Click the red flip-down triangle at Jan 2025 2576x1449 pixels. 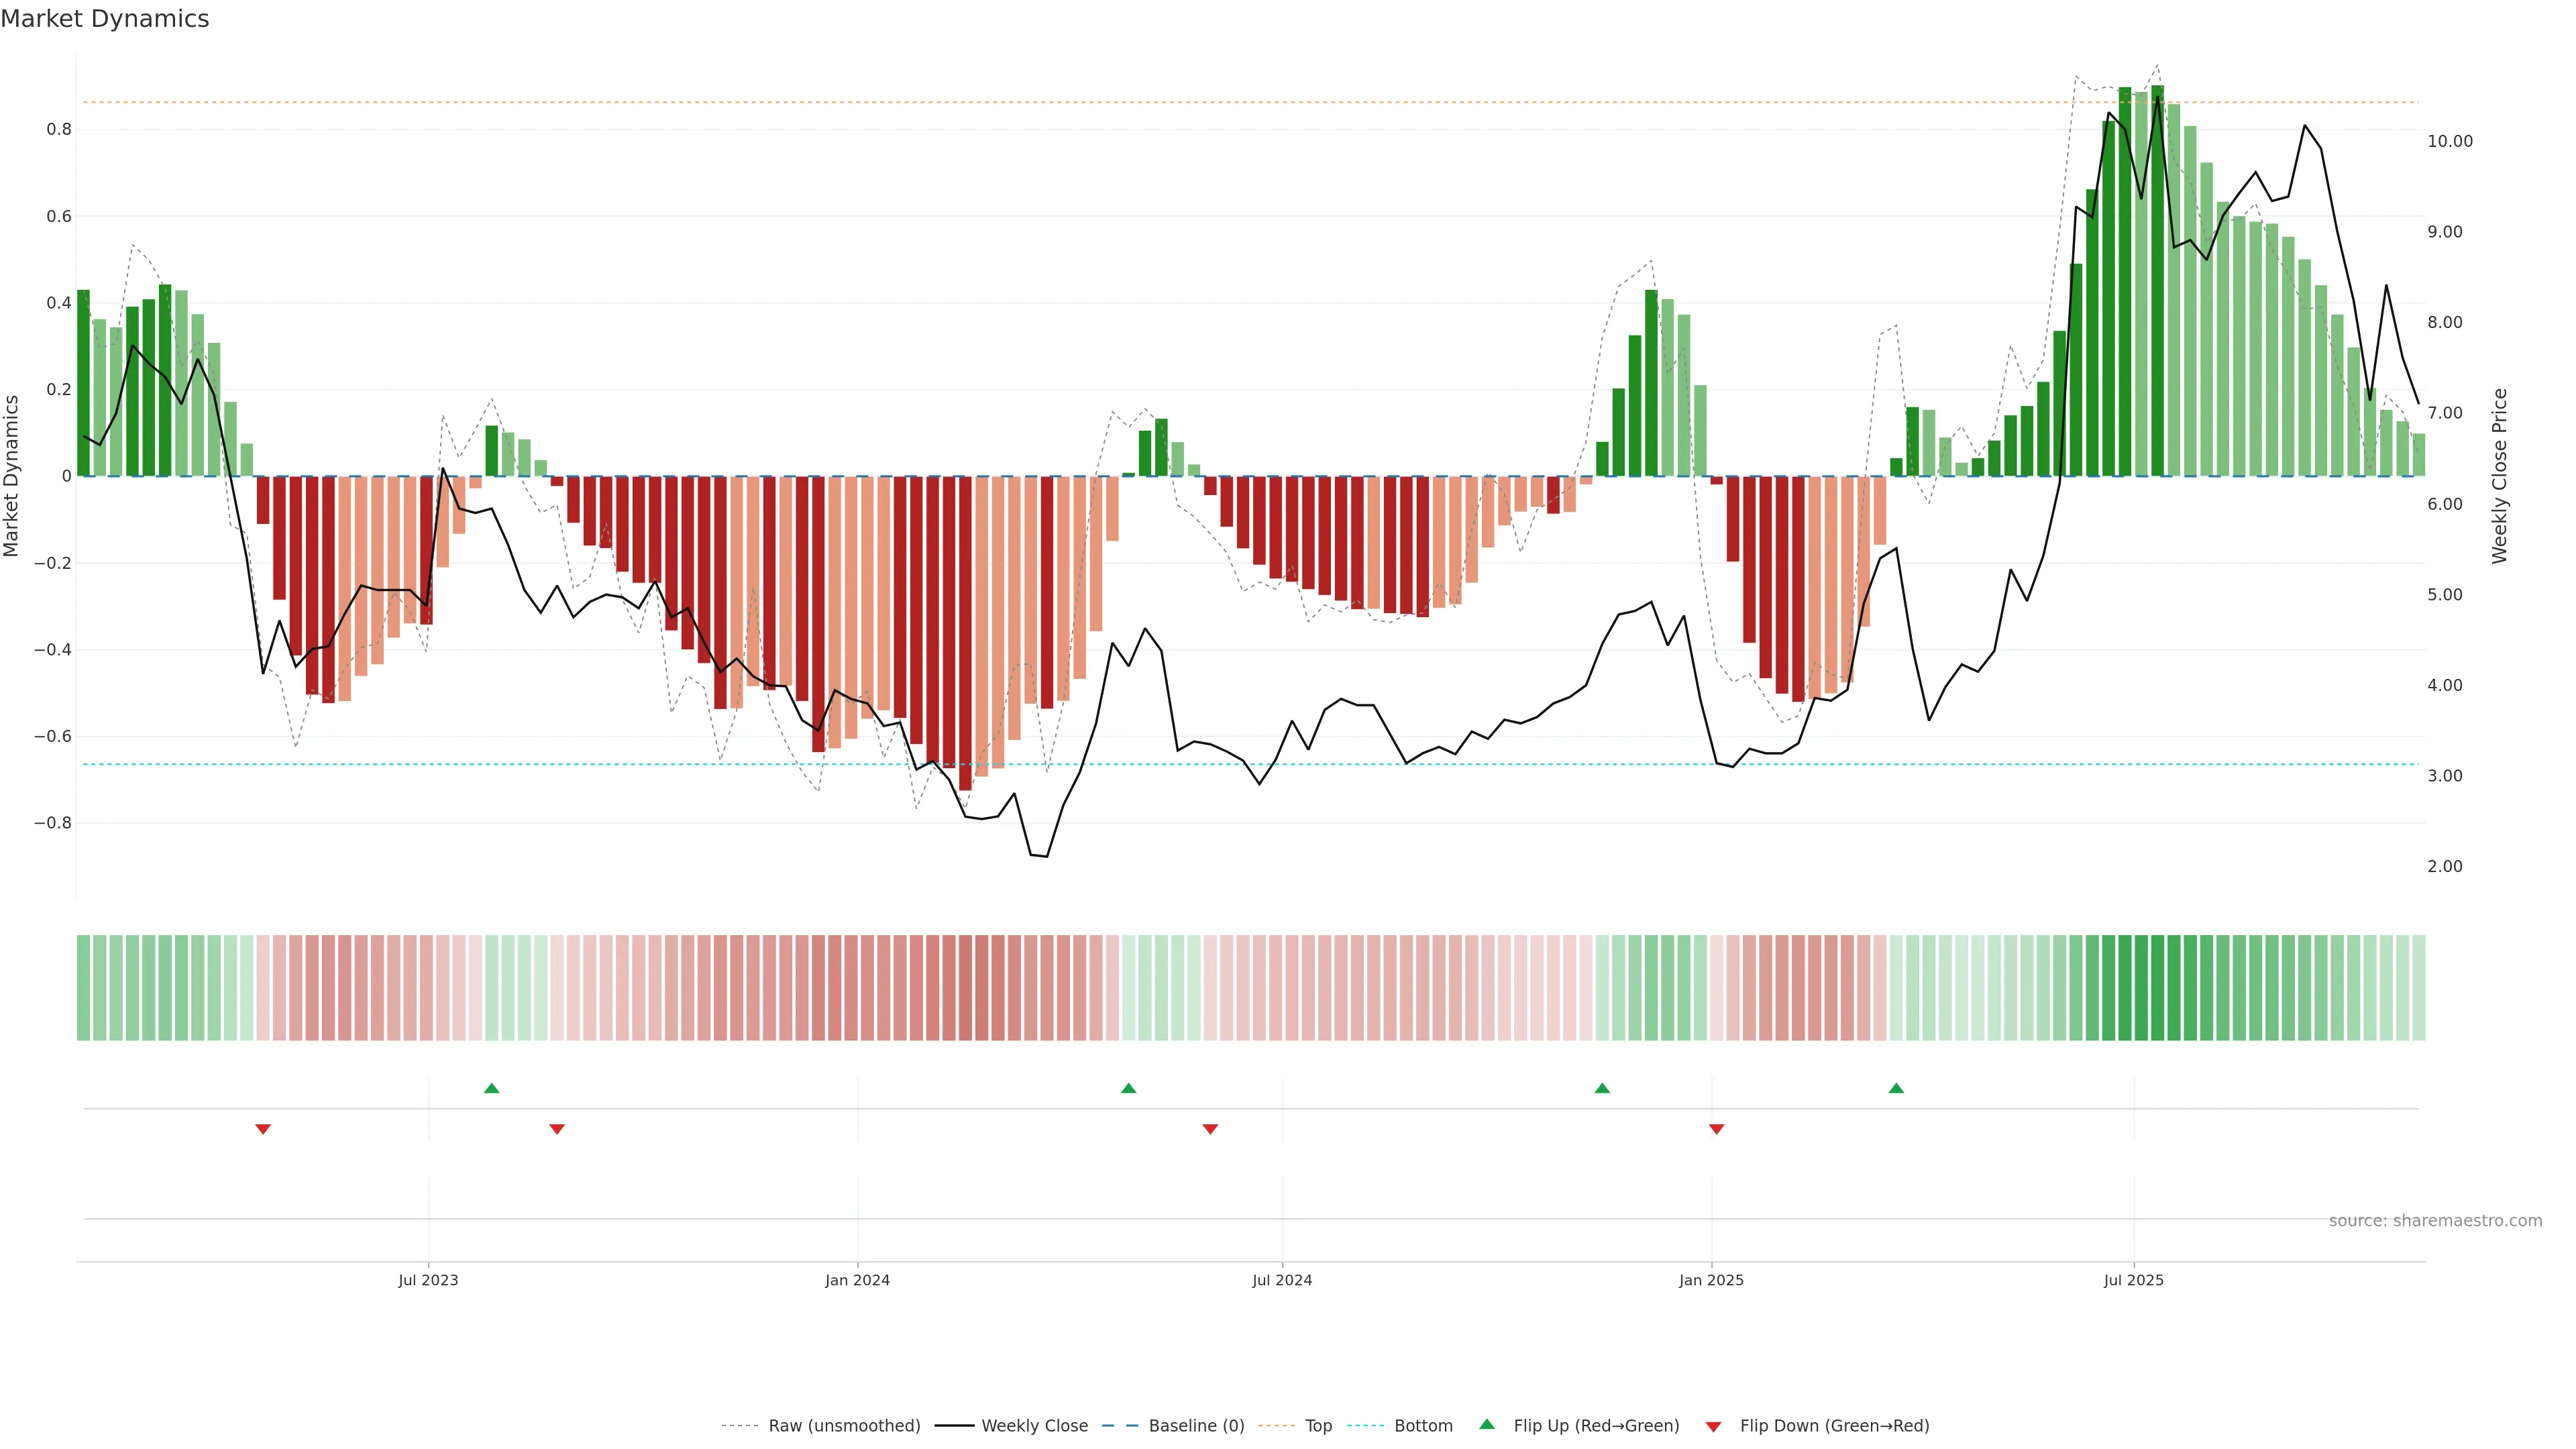tap(1716, 1129)
